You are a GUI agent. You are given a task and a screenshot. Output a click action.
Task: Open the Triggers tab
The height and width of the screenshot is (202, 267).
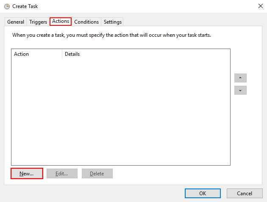click(38, 22)
